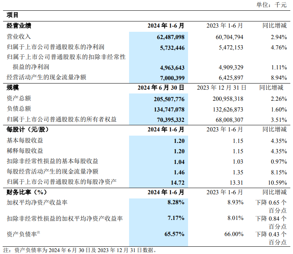Image resolution: width=293 pixels, height=254 pixels.
Task: Select value 5,732,446
Action: pos(172,48)
